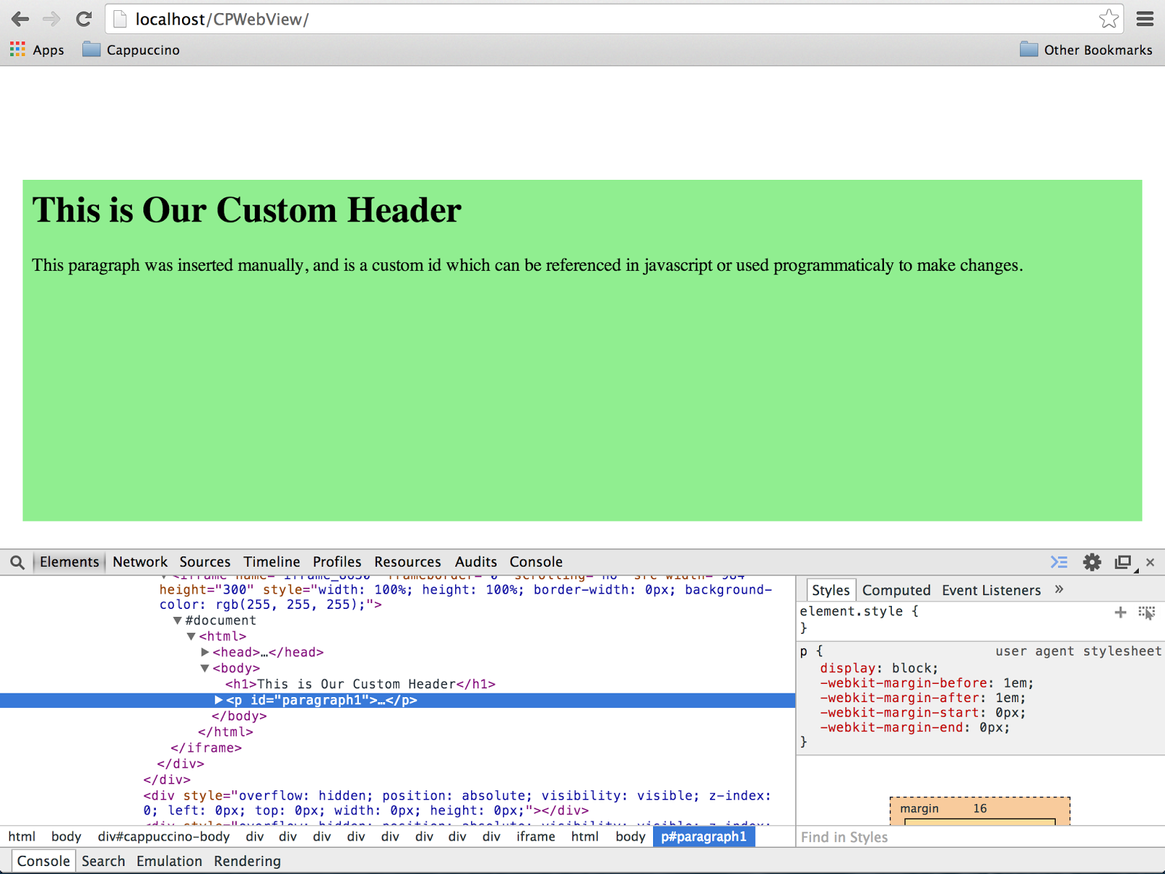Go back using the browser back arrow
1165x874 pixels.
coord(20,19)
